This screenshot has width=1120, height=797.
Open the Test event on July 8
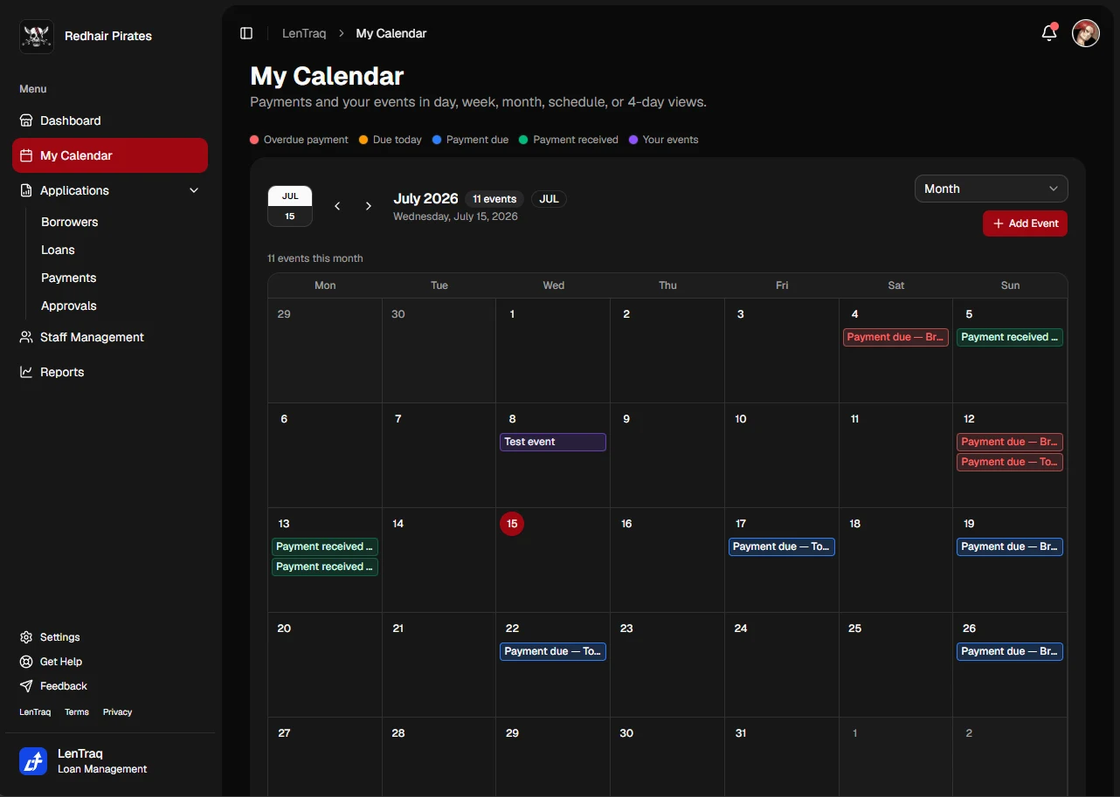(553, 442)
